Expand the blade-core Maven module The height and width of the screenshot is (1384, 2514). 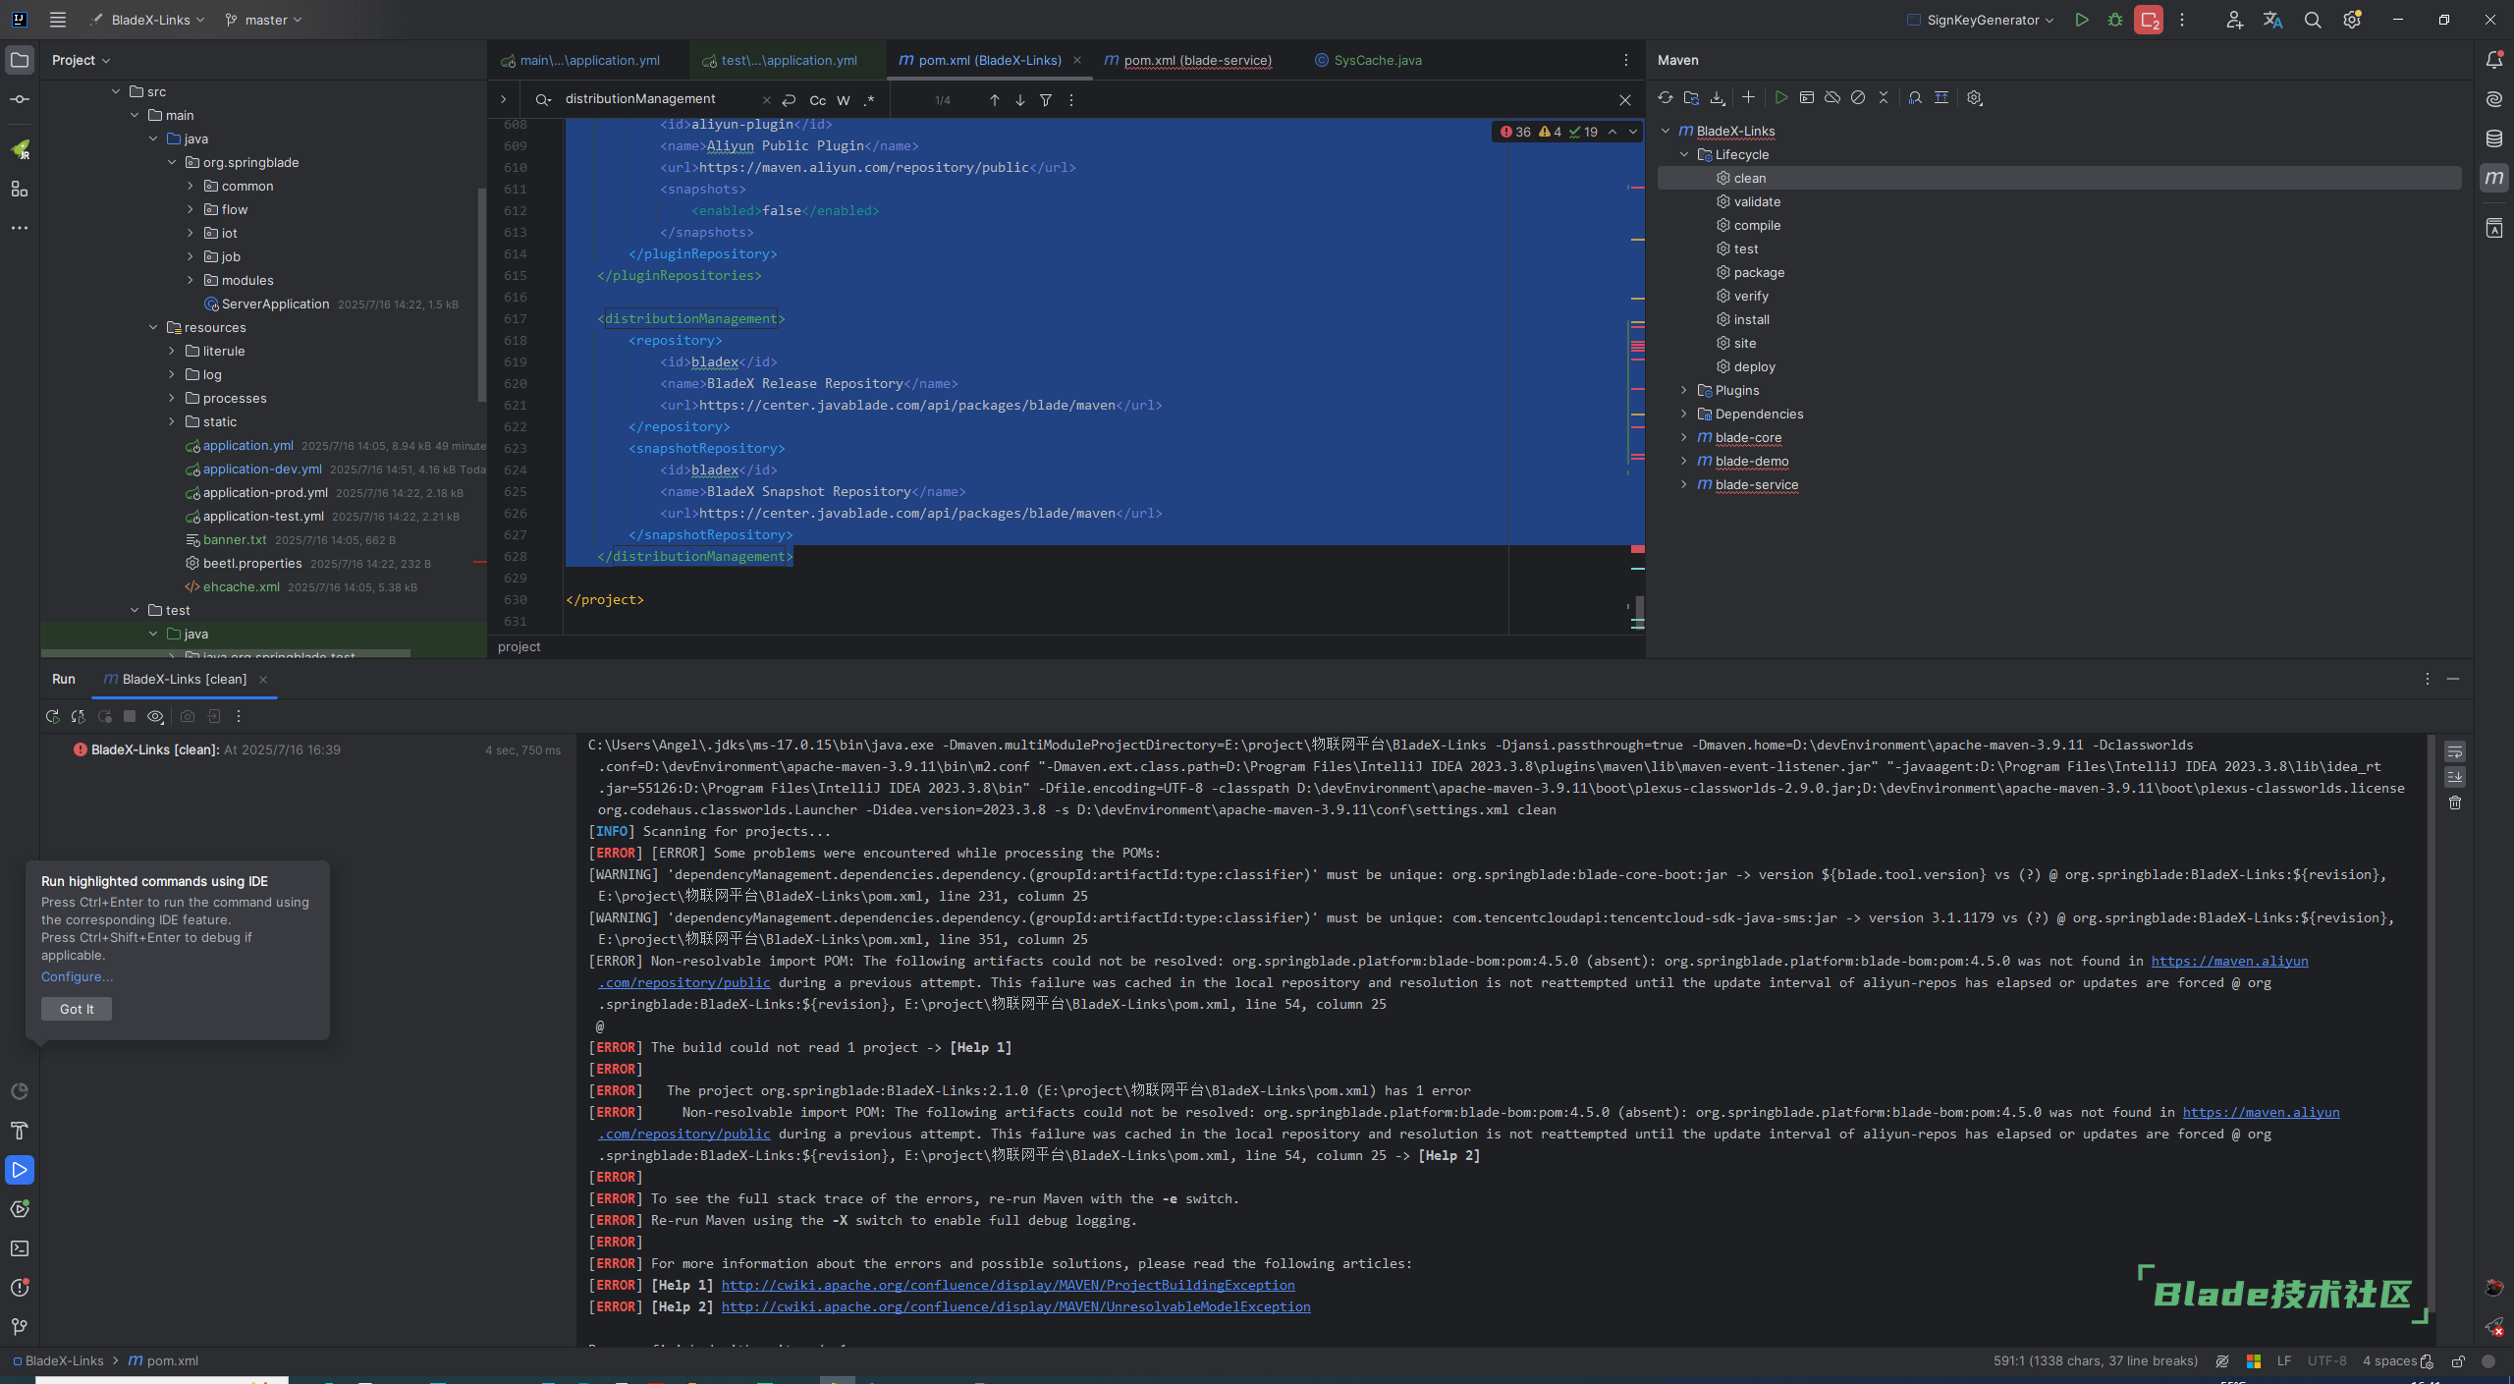(x=1683, y=437)
